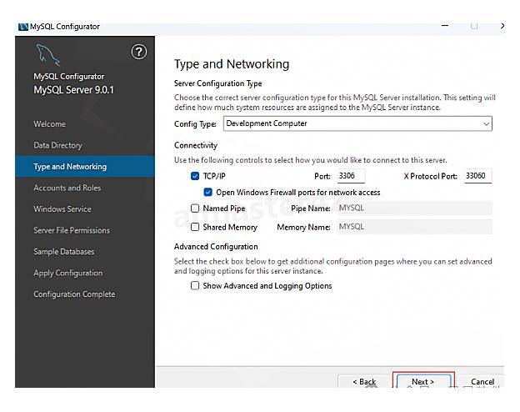Disable Open Windows Firewall ports option
This screenshot has height=412, width=520.
[208, 192]
